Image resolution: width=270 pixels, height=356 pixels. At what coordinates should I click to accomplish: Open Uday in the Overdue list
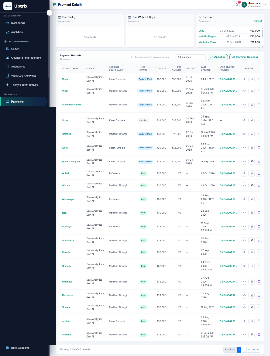point(201,31)
